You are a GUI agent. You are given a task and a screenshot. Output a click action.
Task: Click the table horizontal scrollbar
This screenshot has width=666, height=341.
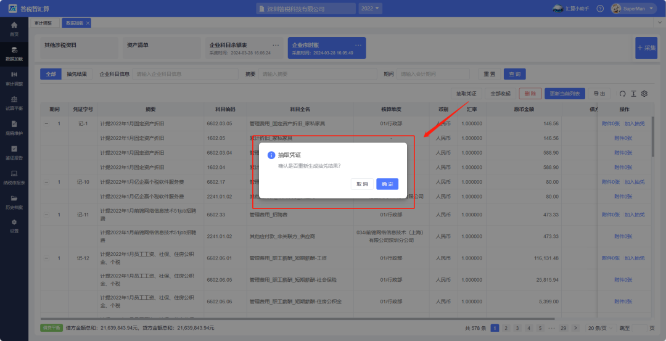click(297, 319)
